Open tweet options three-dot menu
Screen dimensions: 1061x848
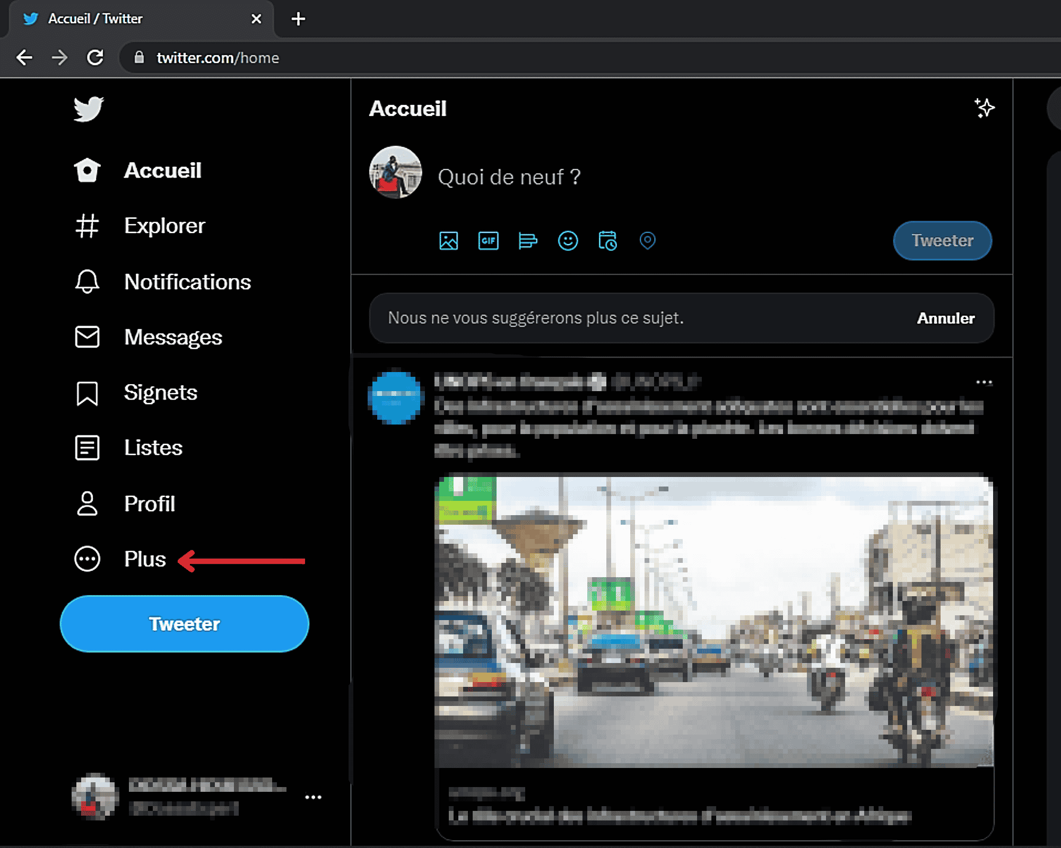tap(984, 382)
